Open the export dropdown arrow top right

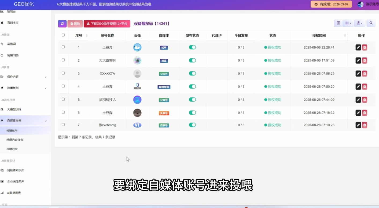pyautogui.click(x=359, y=23)
